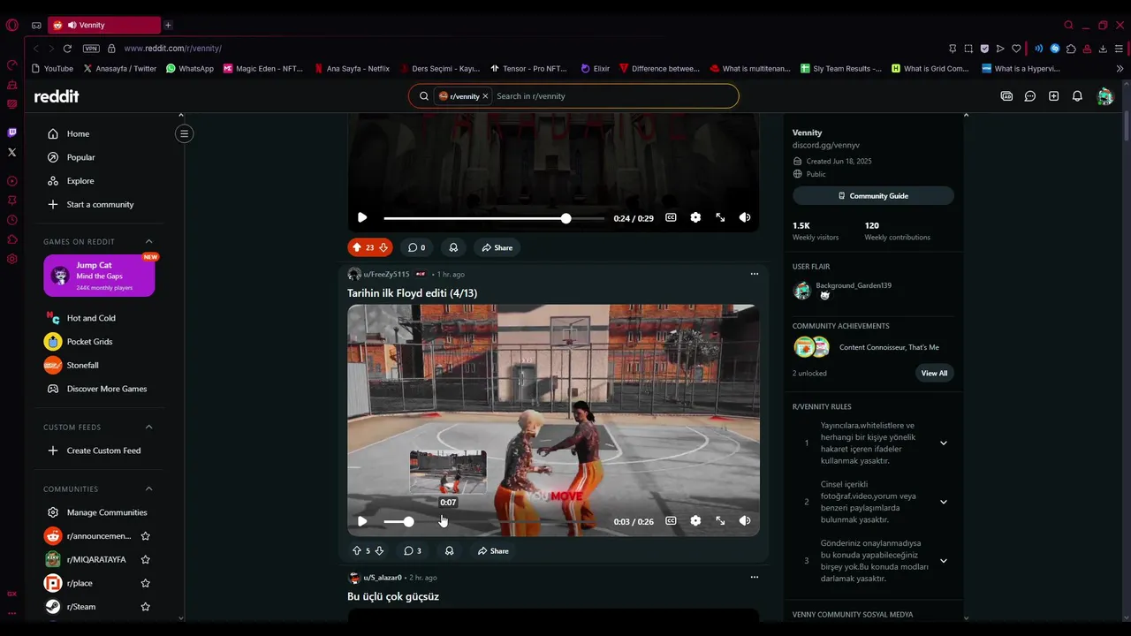Favorite r/MIQARATAYFA with the star
Image resolution: width=1131 pixels, height=636 pixels.
(x=146, y=559)
